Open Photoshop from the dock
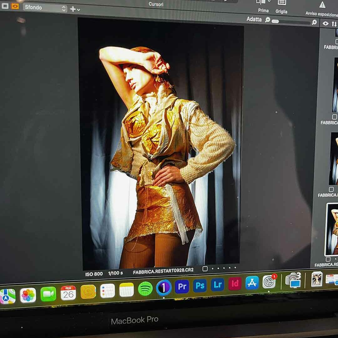 click(200, 285)
